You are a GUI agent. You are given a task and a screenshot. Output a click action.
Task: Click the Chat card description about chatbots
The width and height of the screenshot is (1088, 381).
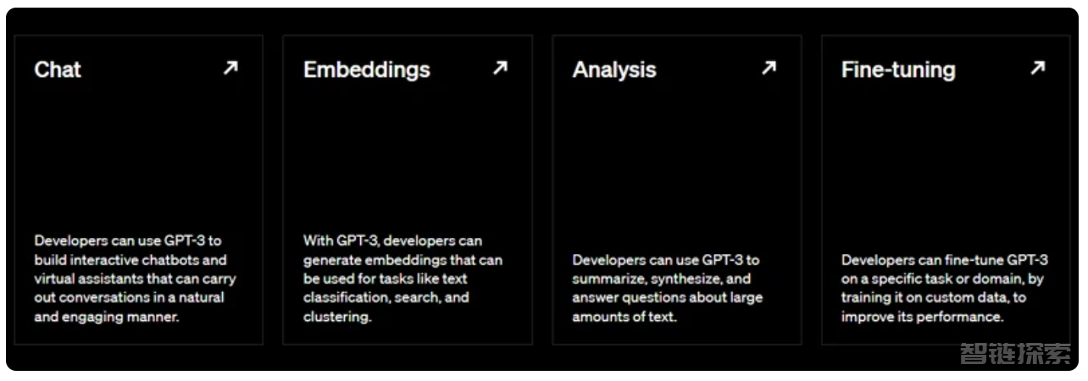click(x=136, y=279)
